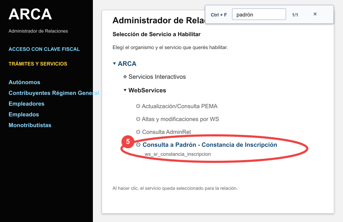Viewport: 343px width, 222px height.
Task: Navigate to Monotributistas
Action: click(30, 125)
